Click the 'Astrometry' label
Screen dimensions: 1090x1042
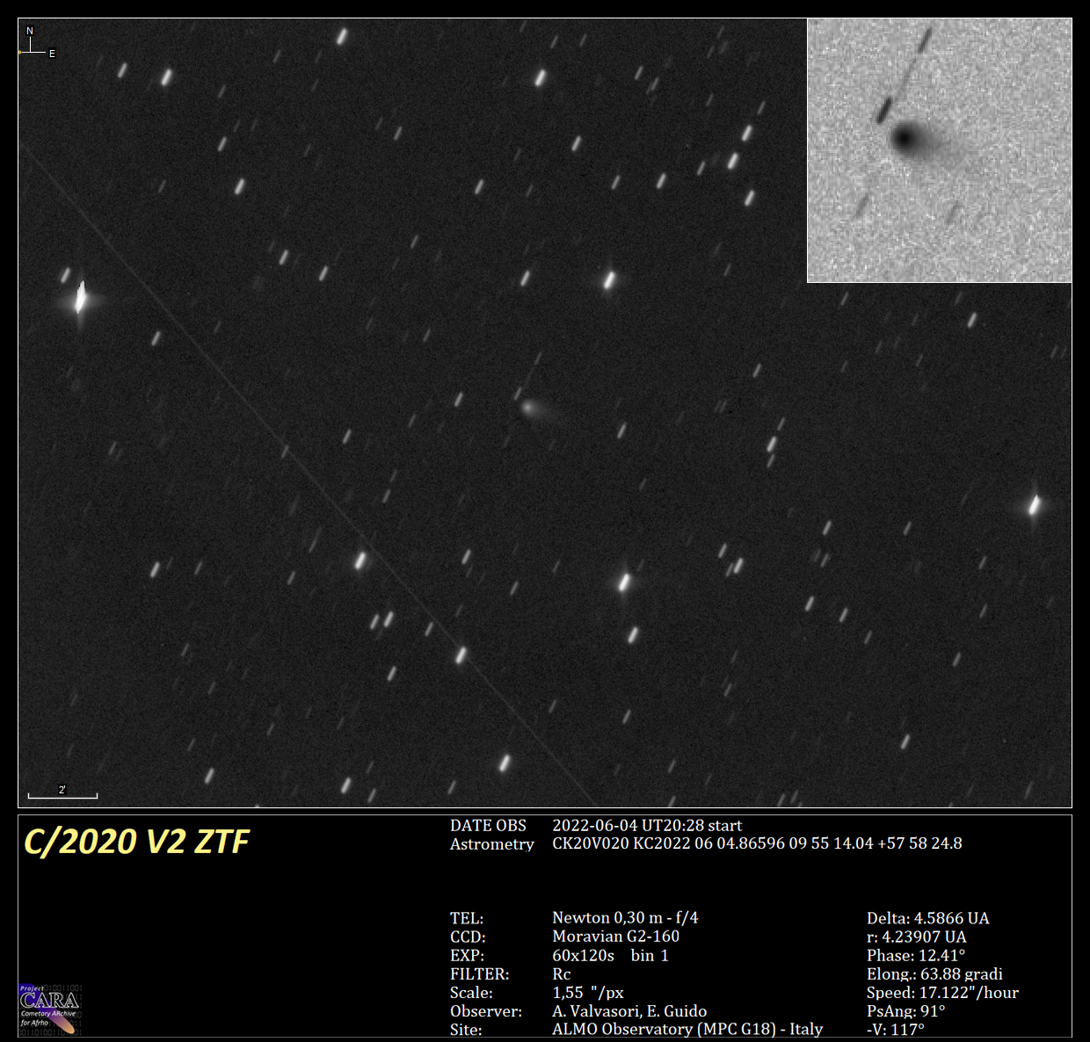tap(492, 844)
